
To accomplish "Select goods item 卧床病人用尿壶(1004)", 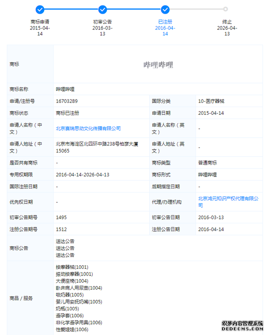I will click(x=79, y=288).
